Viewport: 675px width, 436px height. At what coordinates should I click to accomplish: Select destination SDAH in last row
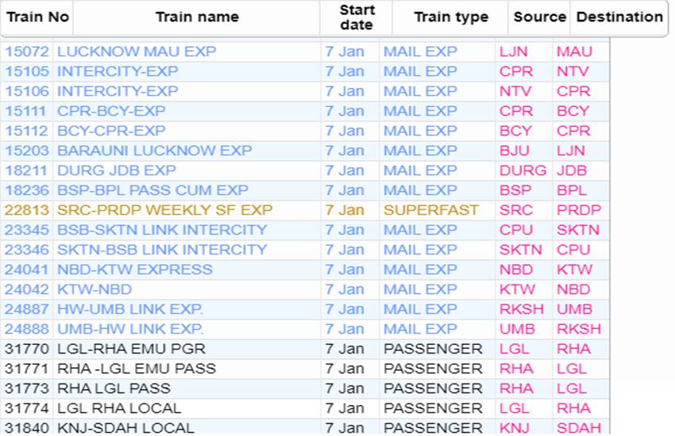pos(579,428)
